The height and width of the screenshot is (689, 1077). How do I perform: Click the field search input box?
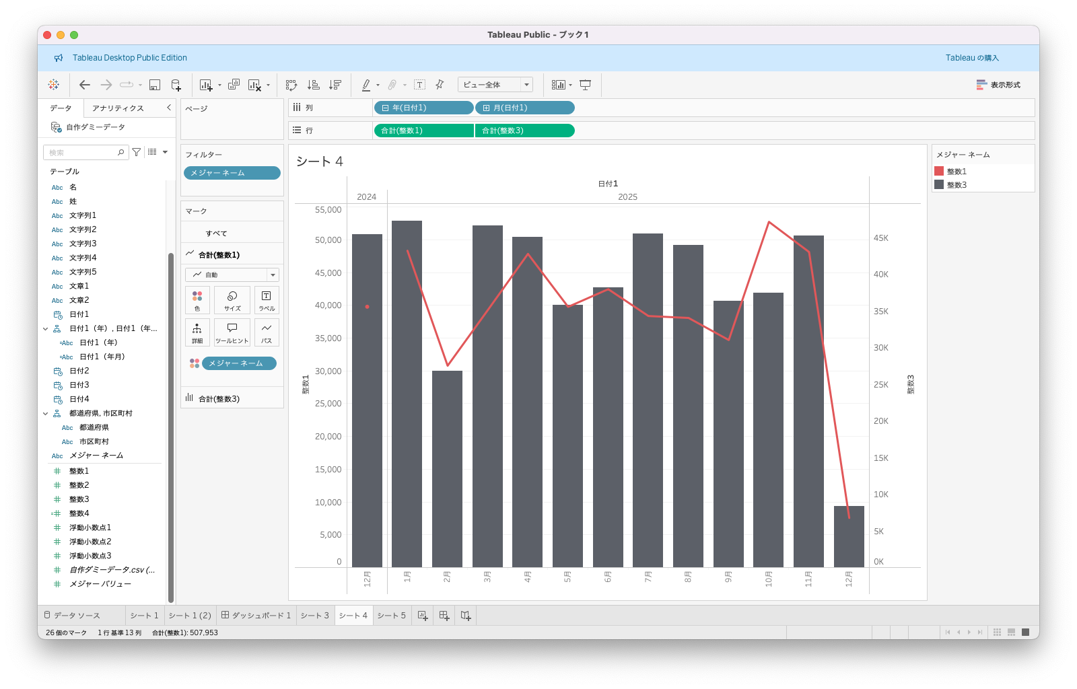pos(82,153)
